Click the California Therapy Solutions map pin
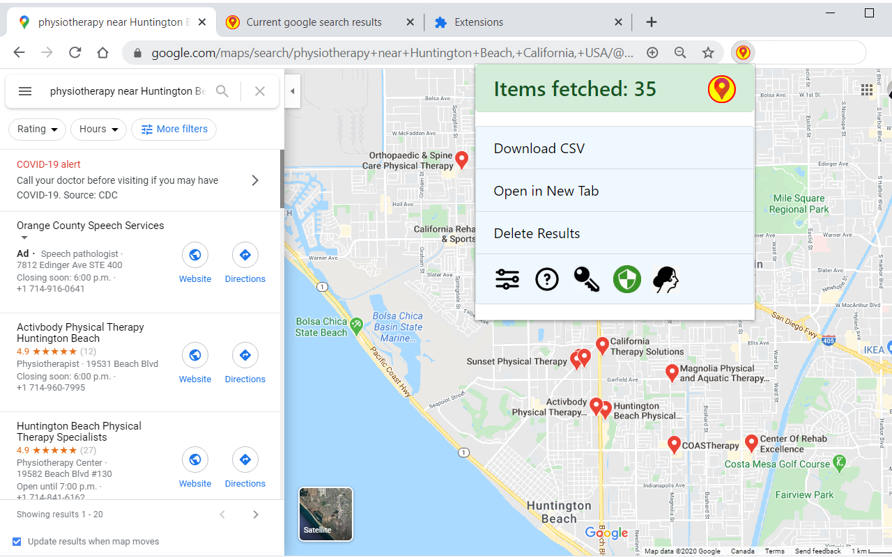This screenshot has width=892, height=557. pos(603,346)
